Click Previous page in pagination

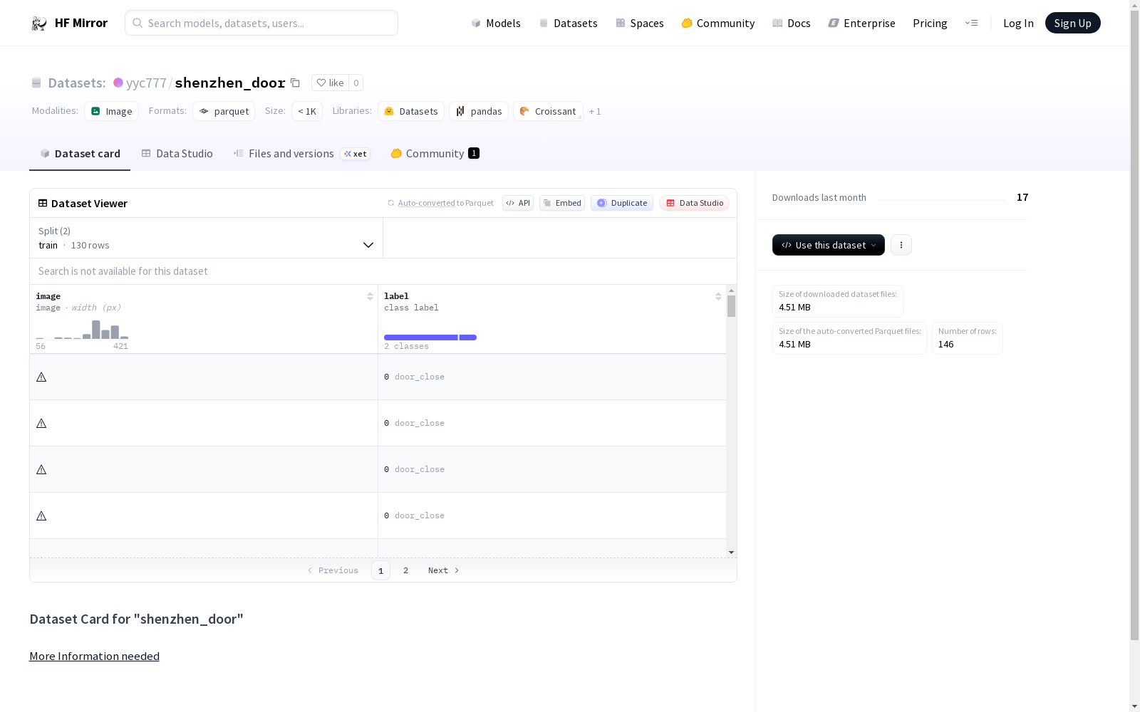coord(333,570)
